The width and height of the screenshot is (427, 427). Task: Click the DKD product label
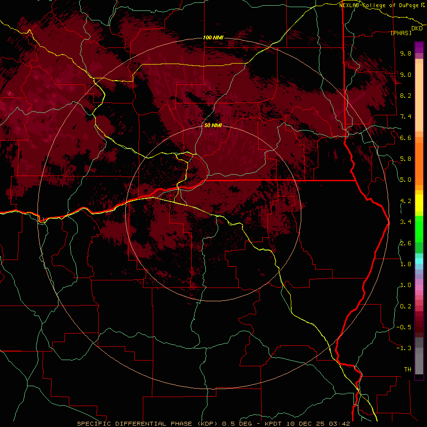pyautogui.click(x=417, y=28)
